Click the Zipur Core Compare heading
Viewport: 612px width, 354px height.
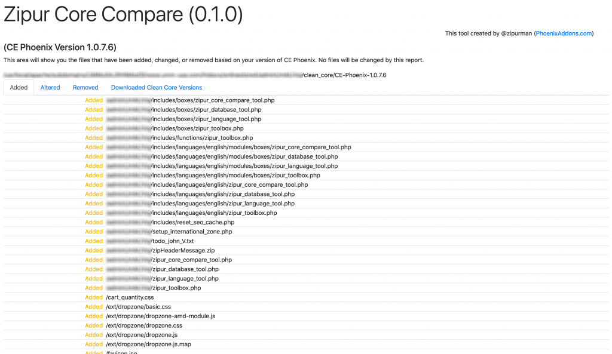123,14
